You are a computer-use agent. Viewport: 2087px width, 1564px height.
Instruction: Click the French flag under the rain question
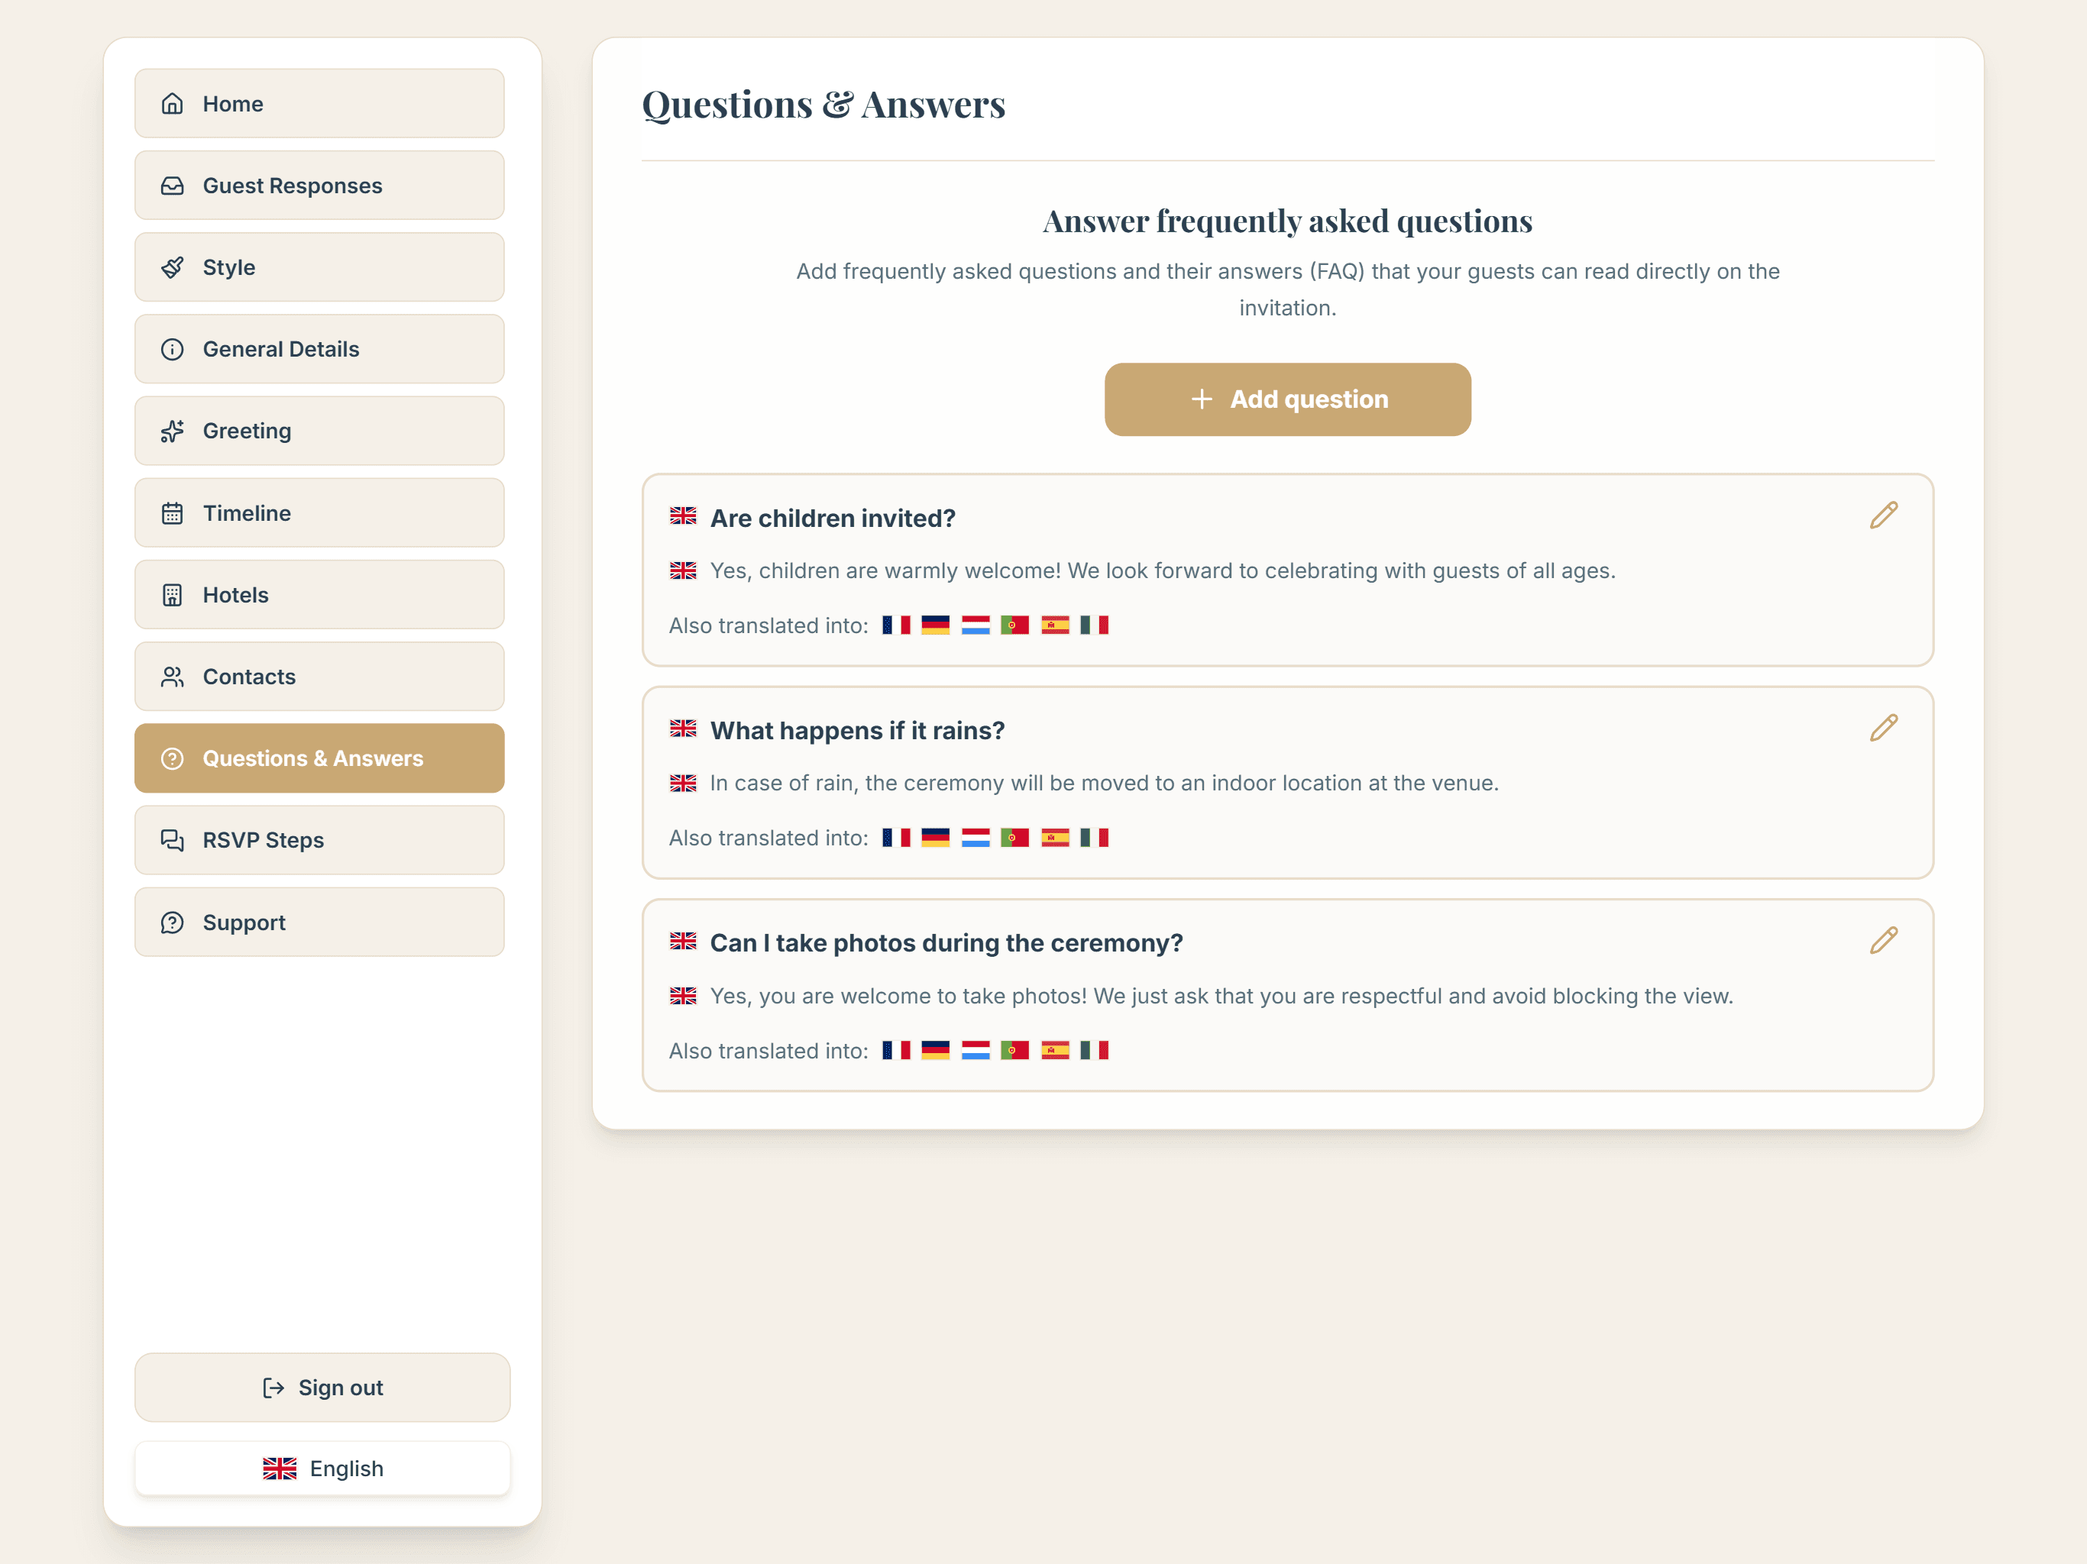click(x=895, y=838)
